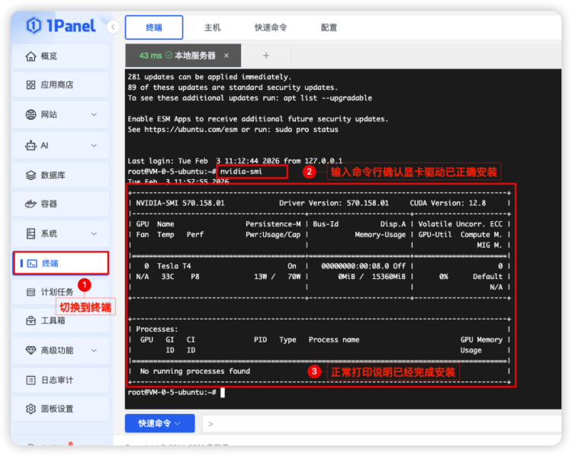Screen dimensions: 572x456
Task: Click the globe icon for 网站
Action: pyautogui.click(x=31, y=114)
